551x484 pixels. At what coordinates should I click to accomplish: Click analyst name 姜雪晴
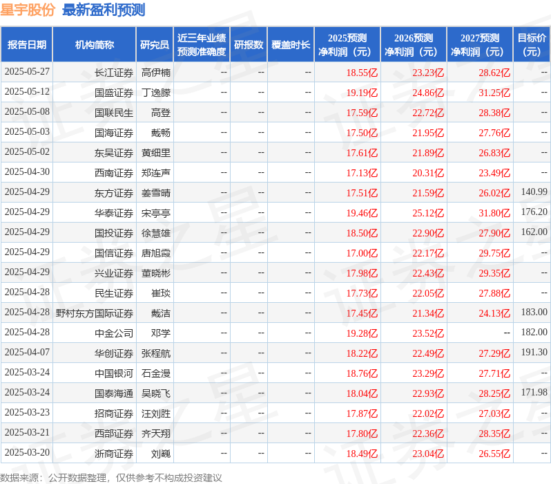tap(156, 193)
